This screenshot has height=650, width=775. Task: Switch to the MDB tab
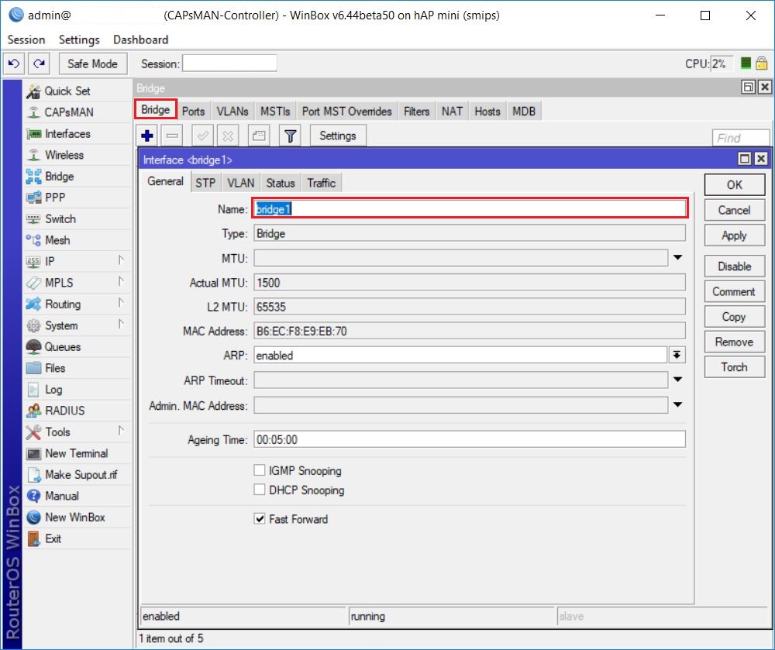pyautogui.click(x=524, y=112)
